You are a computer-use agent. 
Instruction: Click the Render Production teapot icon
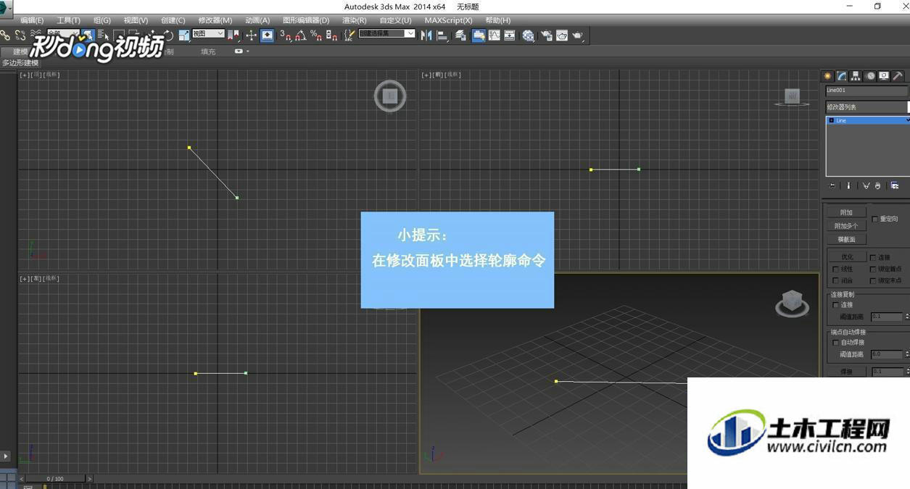pyautogui.click(x=578, y=35)
